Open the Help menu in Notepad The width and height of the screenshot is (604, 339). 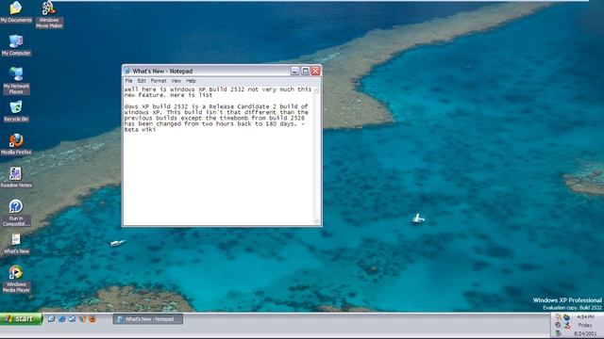tap(191, 81)
